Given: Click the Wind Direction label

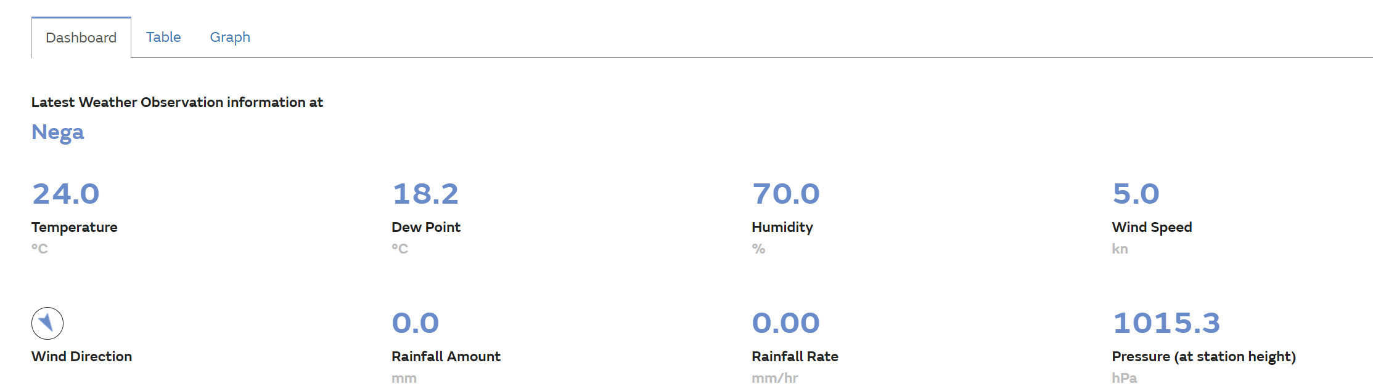Looking at the screenshot, I should click(82, 356).
